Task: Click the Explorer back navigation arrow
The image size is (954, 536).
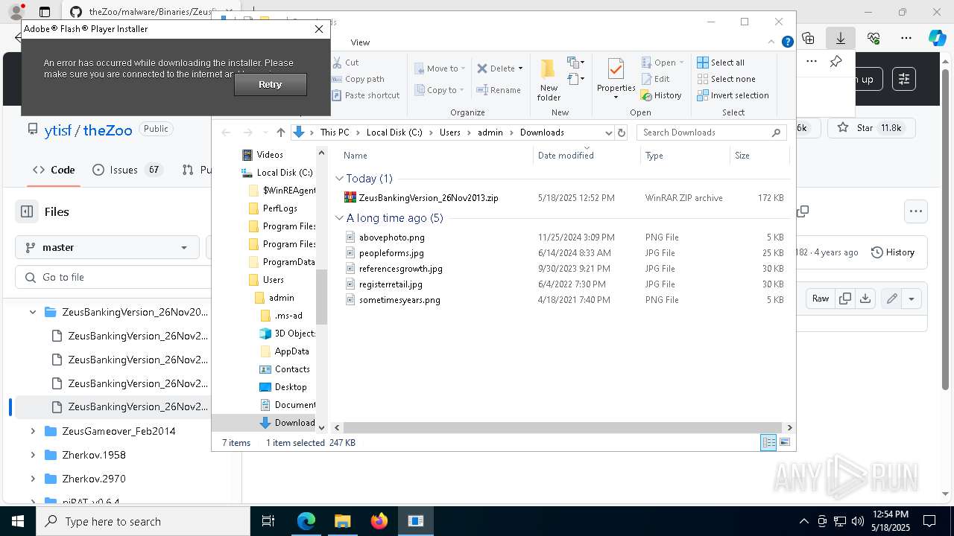Action: tap(226, 133)
